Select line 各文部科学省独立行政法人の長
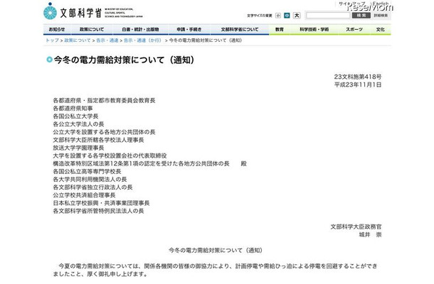This screenshot has width=434, height=284. click(x=92, y=187)
